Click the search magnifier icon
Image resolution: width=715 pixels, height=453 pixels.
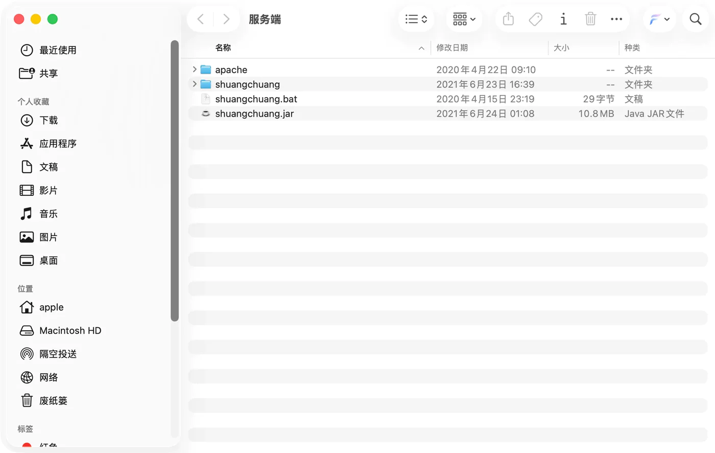(x=696, y=19)
